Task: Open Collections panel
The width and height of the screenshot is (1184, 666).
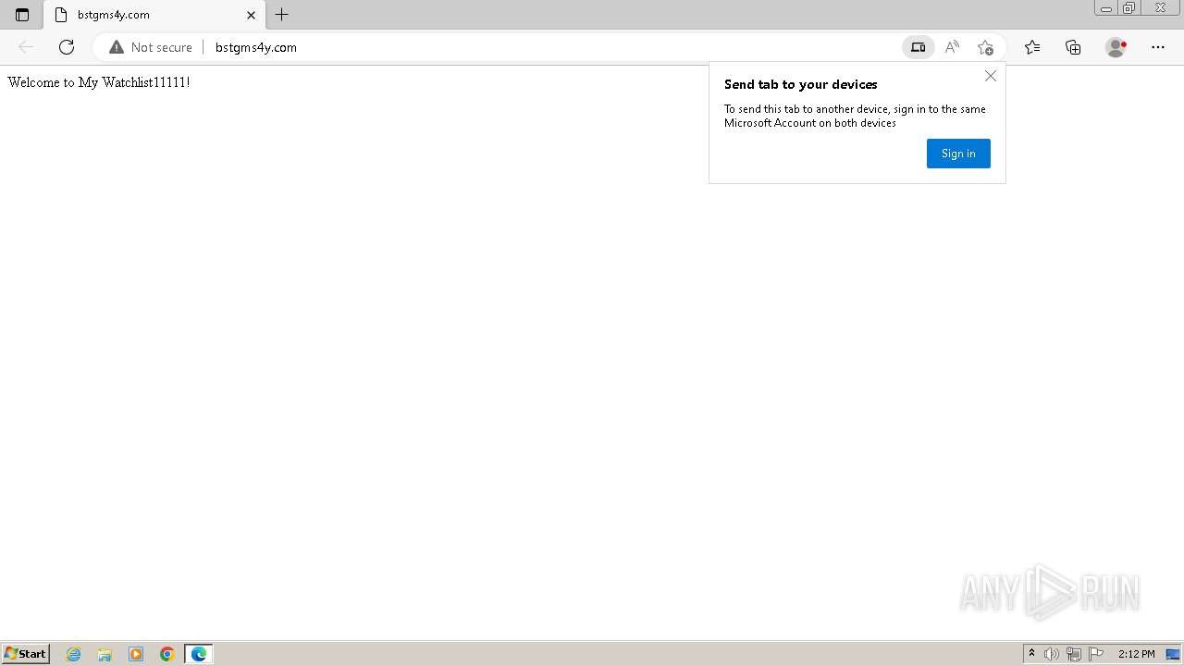Action: click(x=1073, y=47)
